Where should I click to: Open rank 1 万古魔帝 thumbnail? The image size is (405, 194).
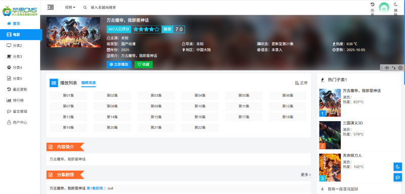click(330, 103)
